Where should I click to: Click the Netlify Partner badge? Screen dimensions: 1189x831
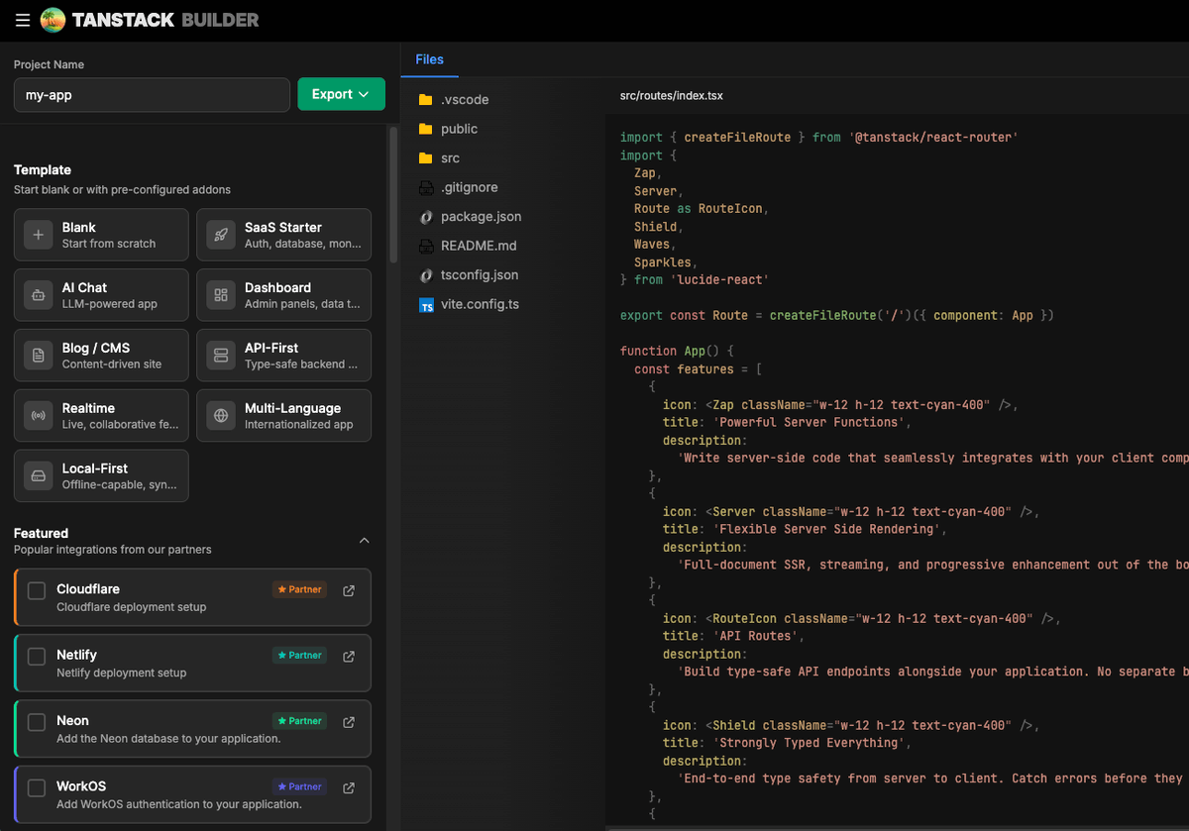299,655
